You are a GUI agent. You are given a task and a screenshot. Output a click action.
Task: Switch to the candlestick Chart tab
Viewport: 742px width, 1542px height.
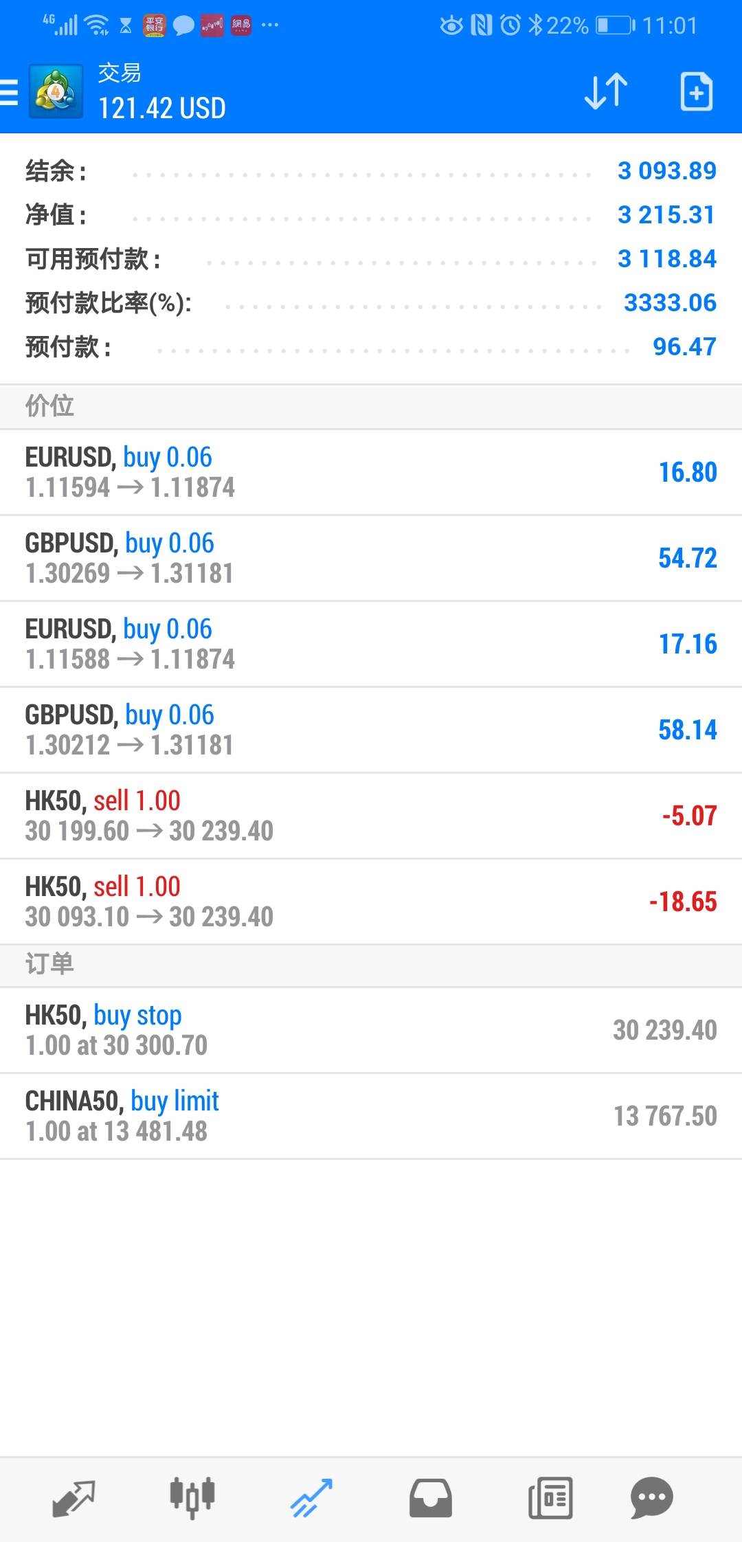[x=192, y=1498]
